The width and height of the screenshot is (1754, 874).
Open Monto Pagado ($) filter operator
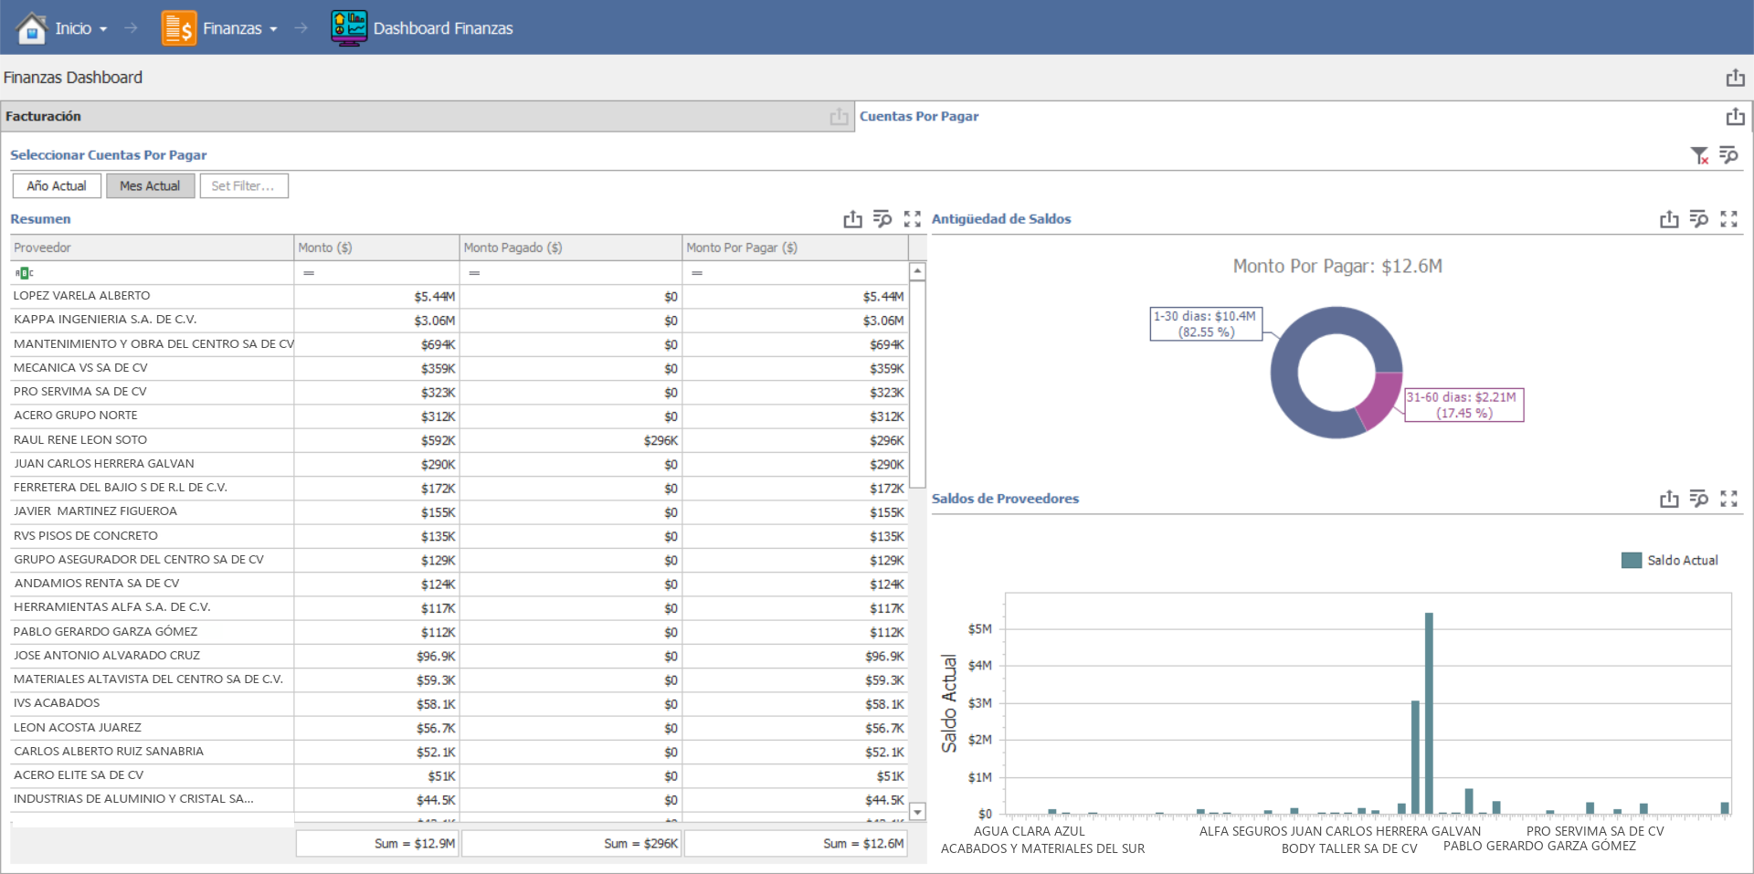point(474,273)
